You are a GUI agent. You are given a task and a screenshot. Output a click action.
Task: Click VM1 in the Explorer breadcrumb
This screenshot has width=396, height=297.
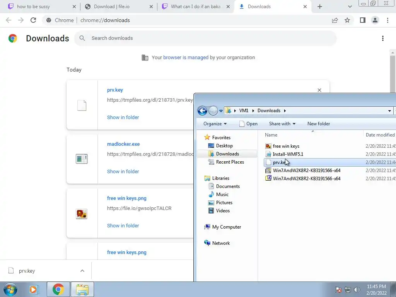click(244, 111)
